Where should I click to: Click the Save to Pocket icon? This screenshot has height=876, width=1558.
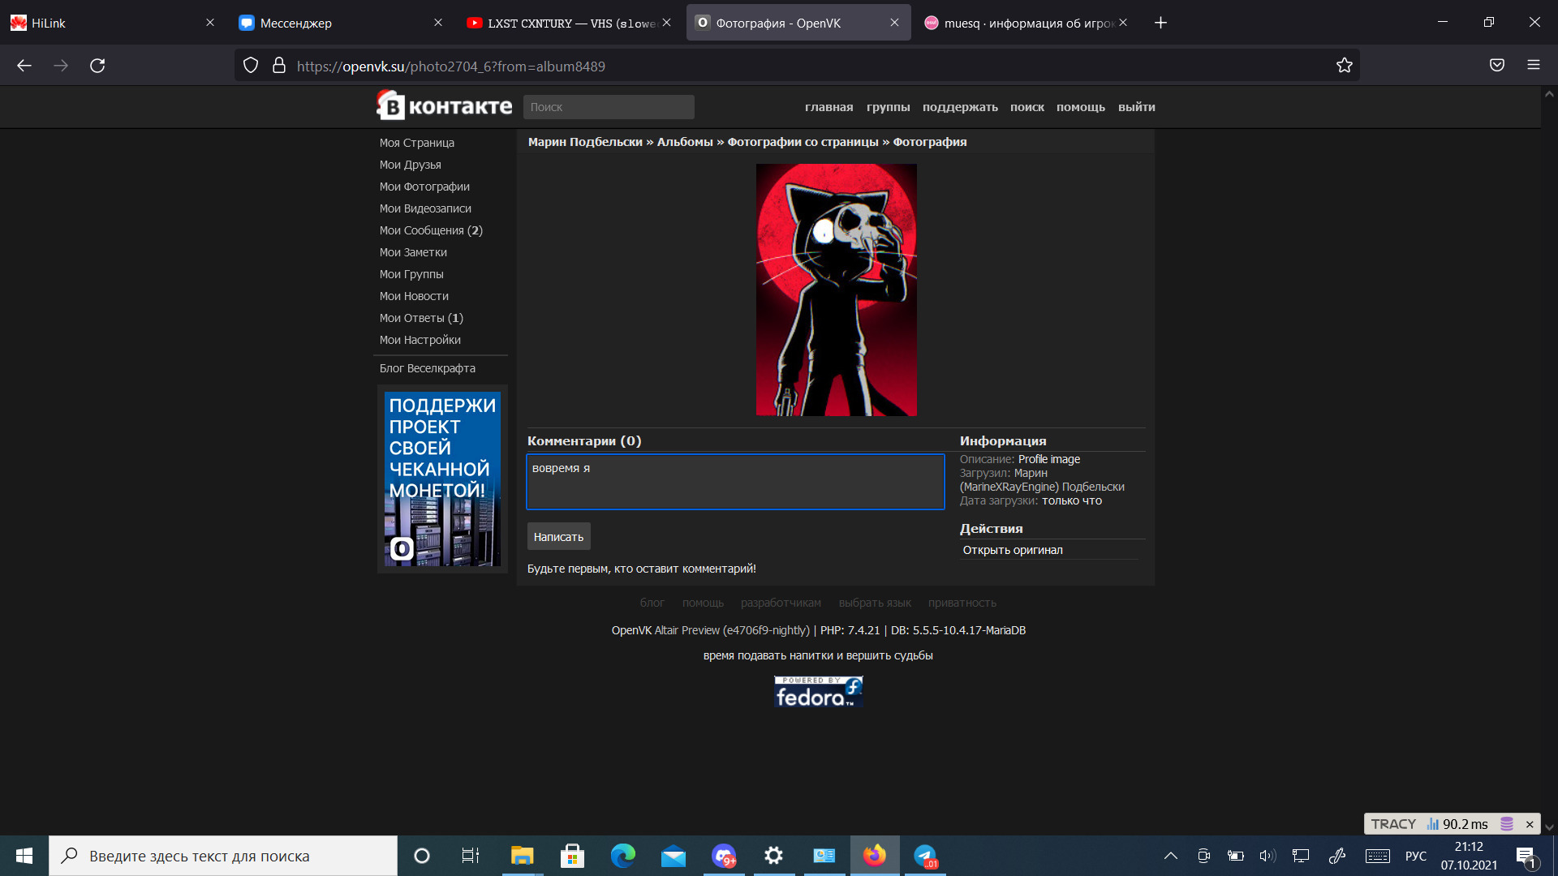pyautogui.click(x=1497, y=65)
